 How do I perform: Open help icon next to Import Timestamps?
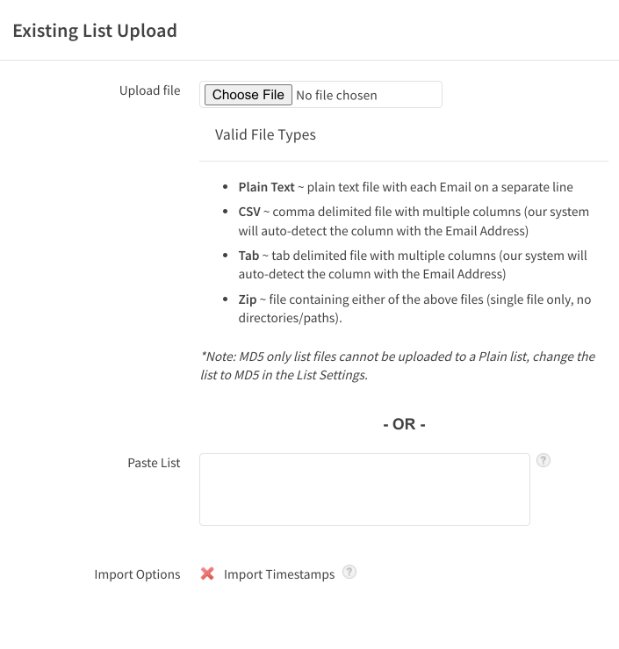[349, 572]
